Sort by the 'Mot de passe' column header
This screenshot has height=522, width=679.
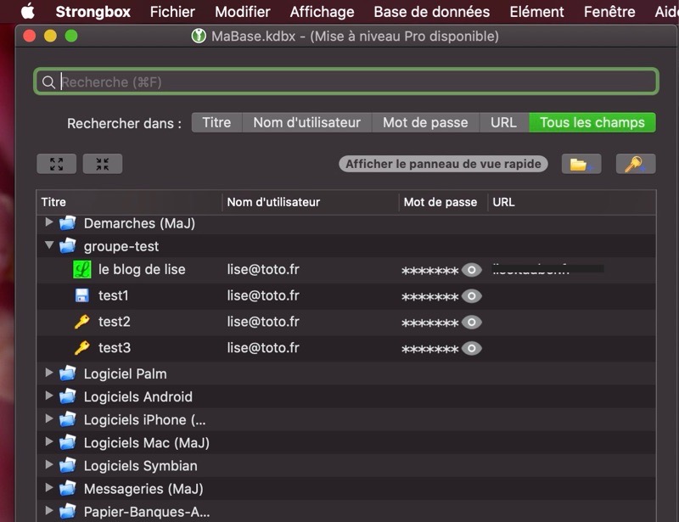440,202
